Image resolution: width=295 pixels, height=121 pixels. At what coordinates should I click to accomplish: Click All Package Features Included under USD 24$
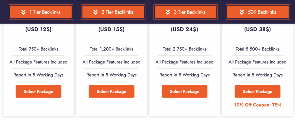click(184, 62)
